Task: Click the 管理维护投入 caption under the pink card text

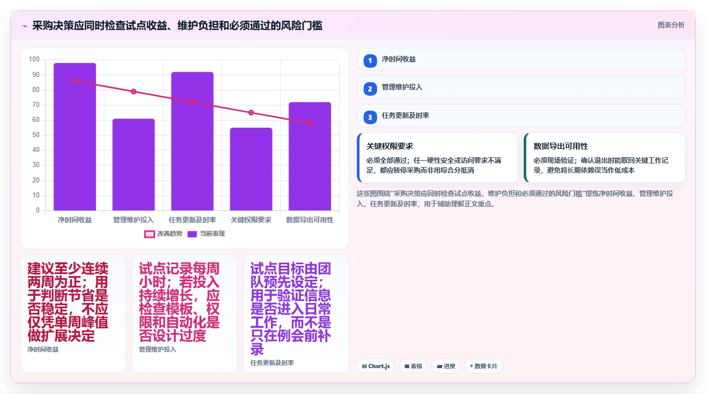Action: (157, 350)
